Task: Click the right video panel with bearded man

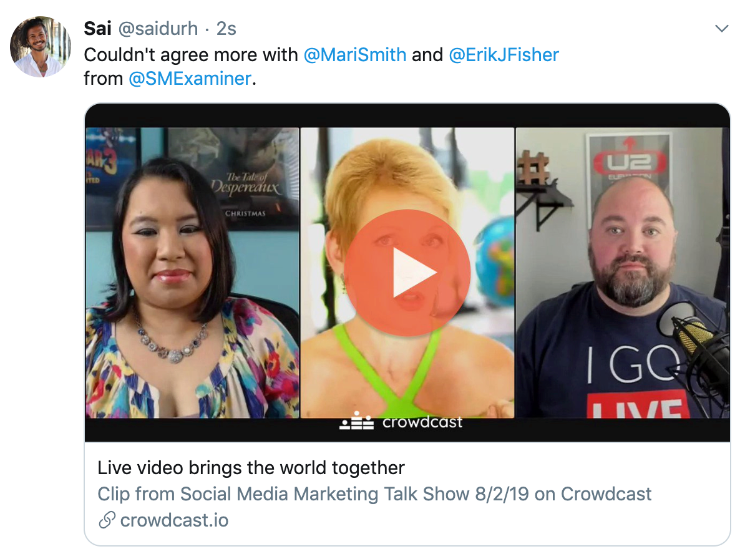Action: [623, 273]
